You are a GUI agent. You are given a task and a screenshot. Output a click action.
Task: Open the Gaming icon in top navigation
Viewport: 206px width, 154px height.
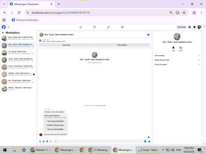(122, 27)
